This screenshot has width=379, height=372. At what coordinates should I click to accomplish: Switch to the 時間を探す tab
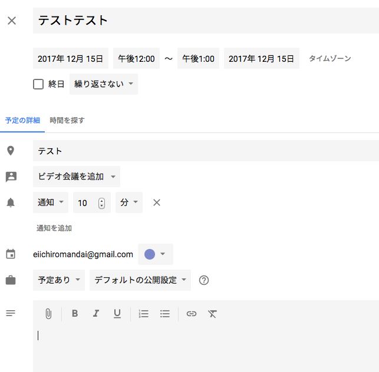(x=67, y=120)
